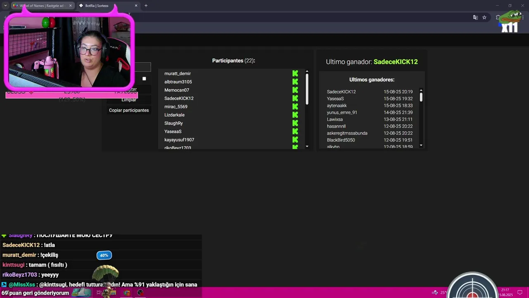The width and height of the screenshot is (529, 298).
Task: Select SlaughRy in participants list
Action: click(174, 123)
